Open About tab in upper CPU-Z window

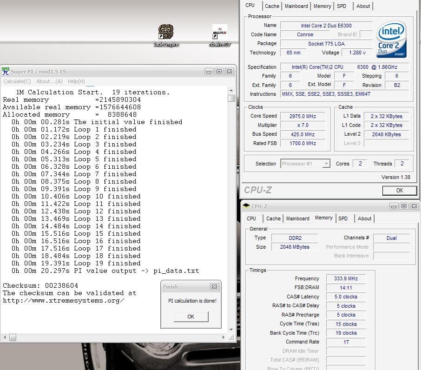click(363, 6)
